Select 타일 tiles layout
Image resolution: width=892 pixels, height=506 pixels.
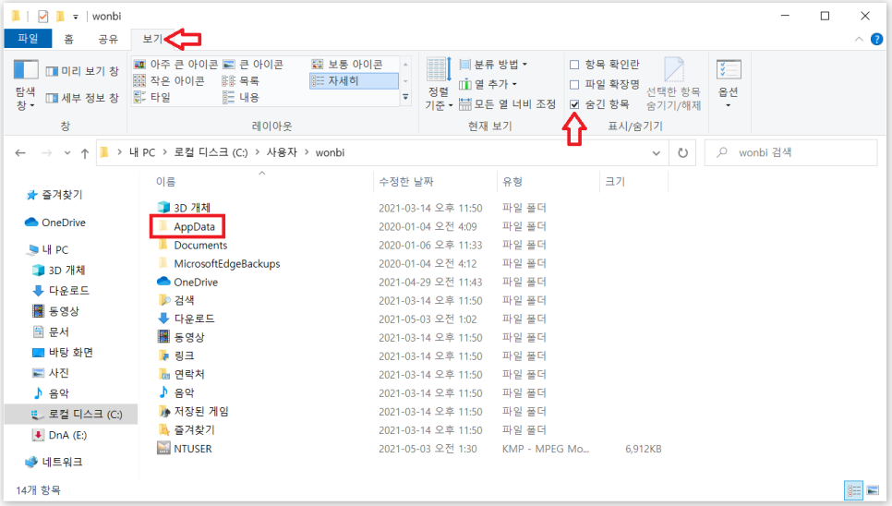pos(151,97)
